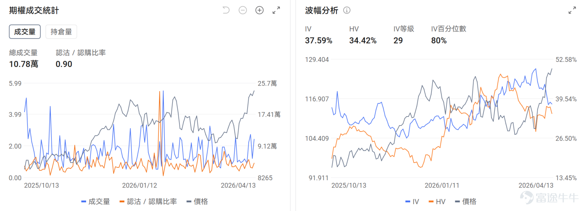Image resolution: width=586 pixels, height=211 pixels.
Task: Click the 129.404 price axis label
Action: pyautogui.click(x=317, y=60)
